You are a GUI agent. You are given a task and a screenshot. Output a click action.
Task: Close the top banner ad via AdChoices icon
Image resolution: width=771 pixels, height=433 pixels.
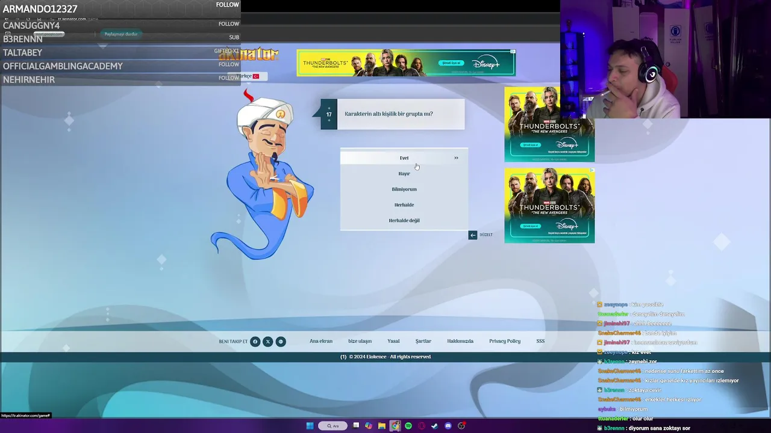[513, 52]
